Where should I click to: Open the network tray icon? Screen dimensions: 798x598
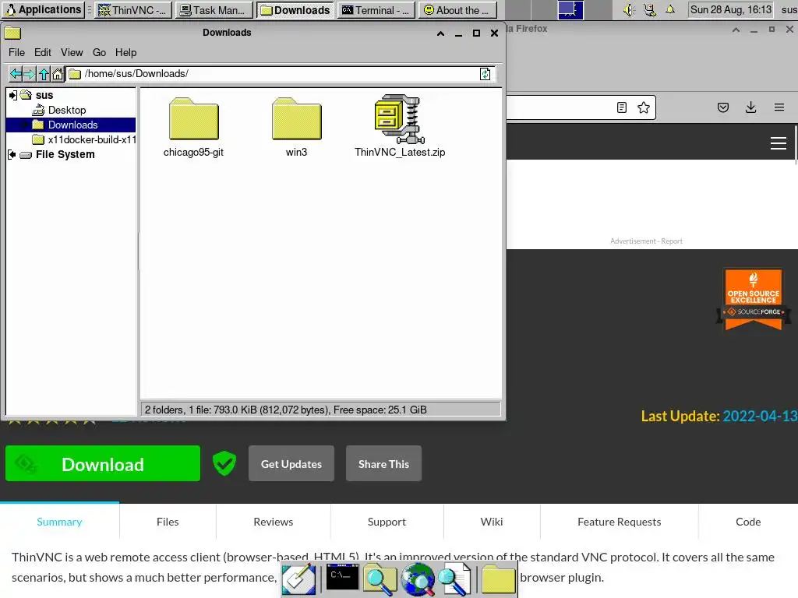(649, 9)
